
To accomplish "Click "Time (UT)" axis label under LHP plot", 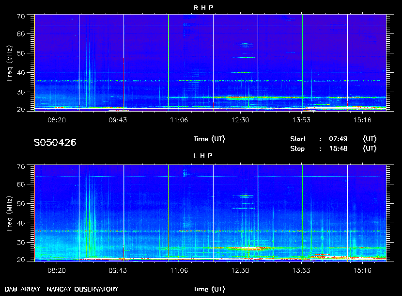I will 209,289.
